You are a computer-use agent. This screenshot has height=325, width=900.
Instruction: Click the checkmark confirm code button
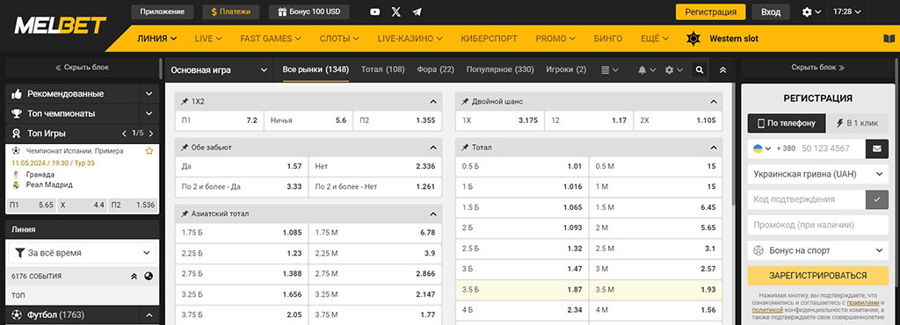coord(876,199)
